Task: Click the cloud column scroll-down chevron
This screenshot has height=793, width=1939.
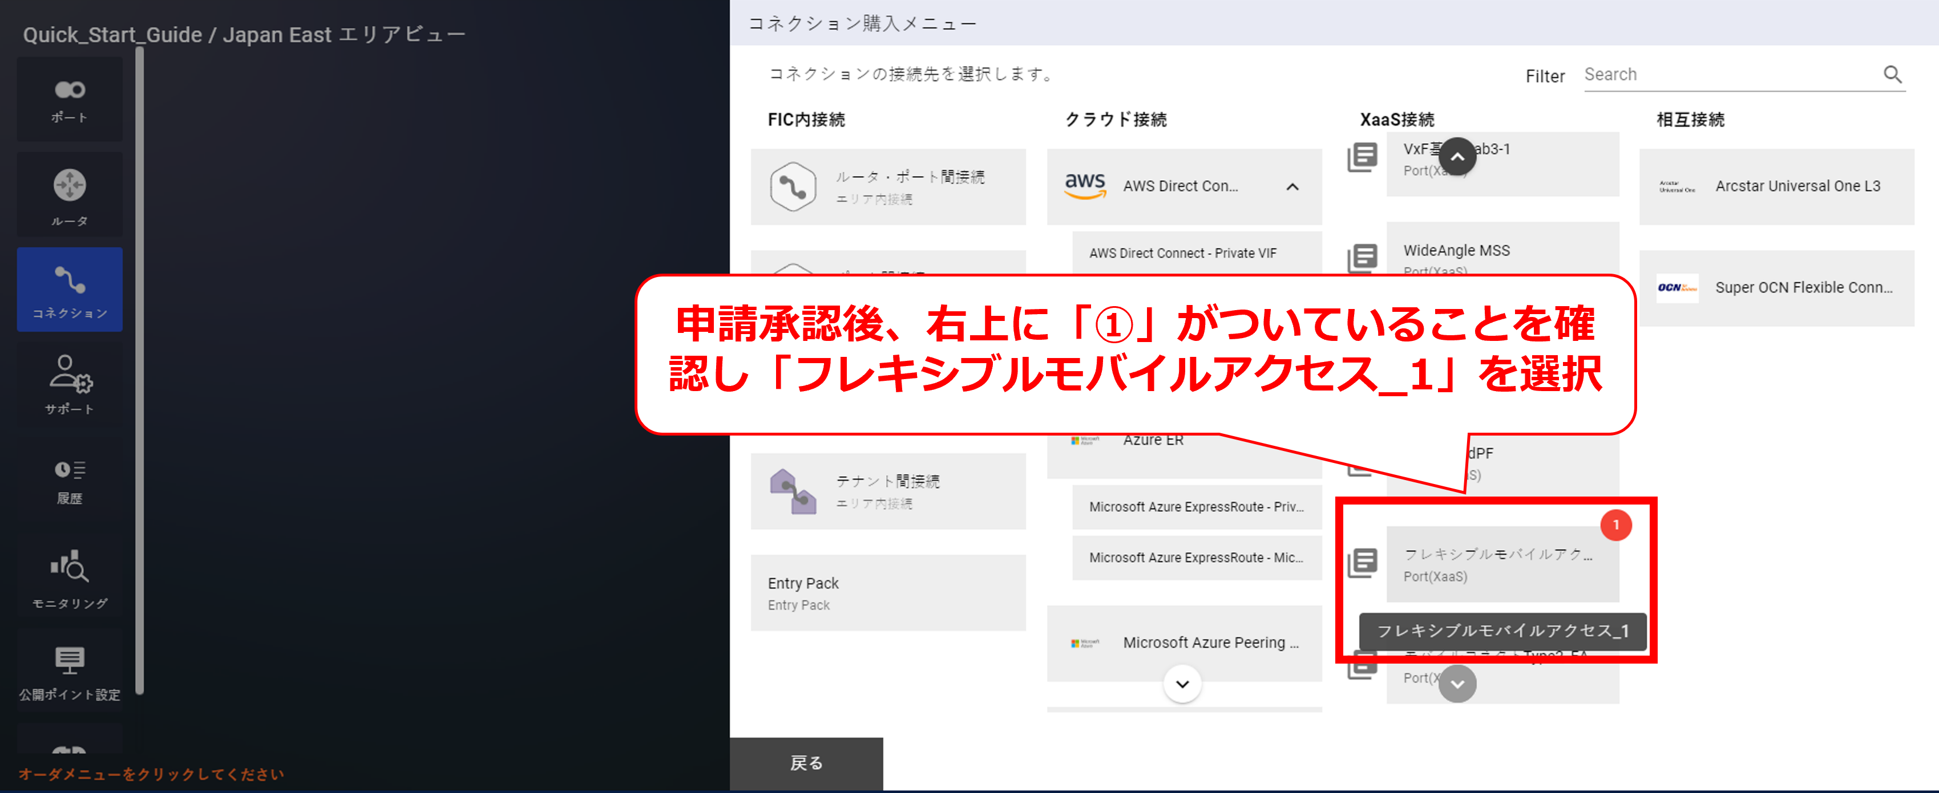Action: (1182, 684)
